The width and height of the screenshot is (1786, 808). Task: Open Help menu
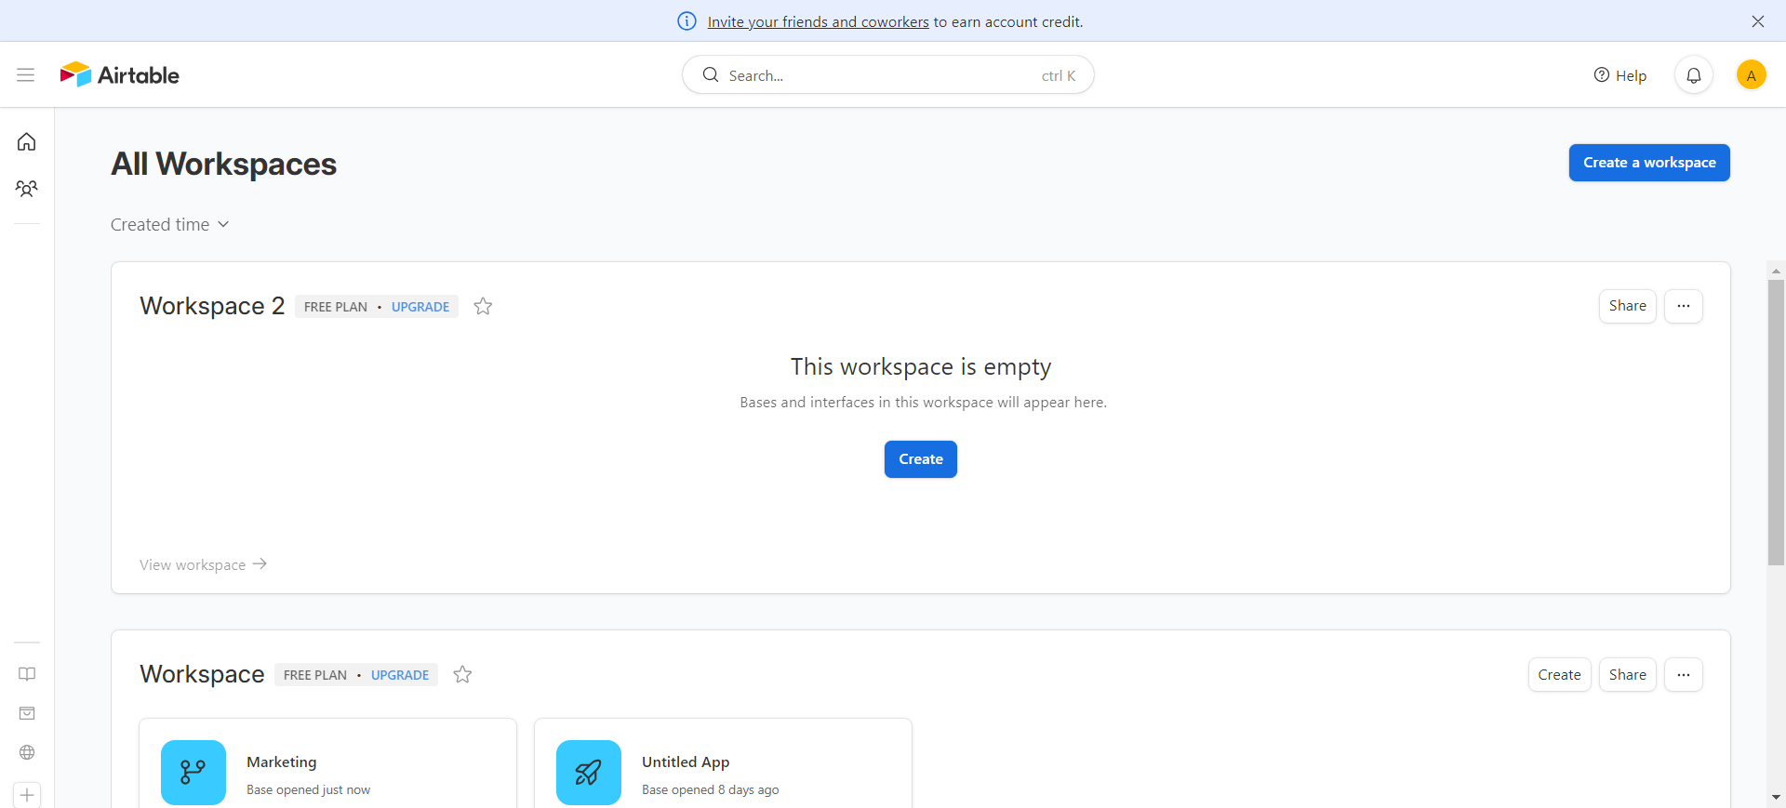point(1620,75)
